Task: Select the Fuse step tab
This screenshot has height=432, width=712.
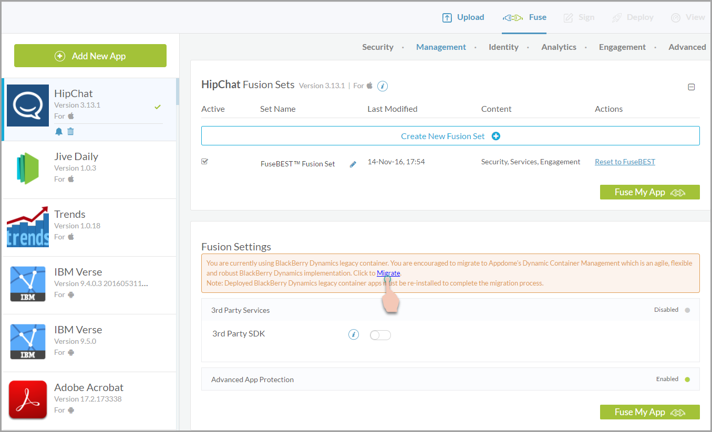Action: [524, 17]
